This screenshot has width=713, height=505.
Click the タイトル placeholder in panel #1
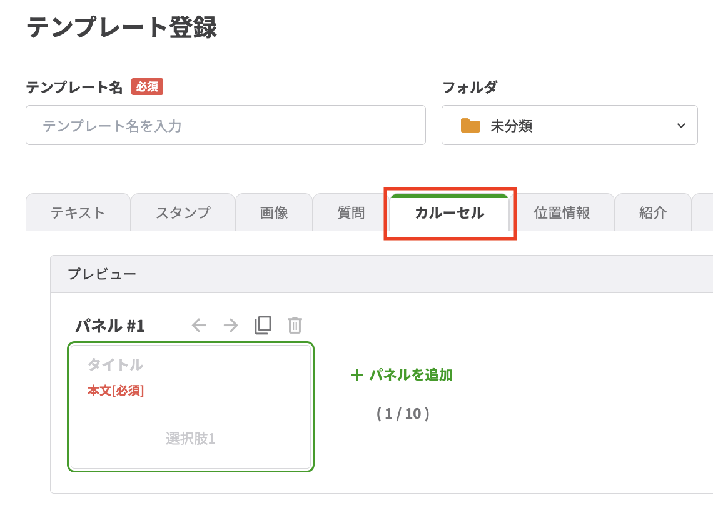click(x=115, y=364)
